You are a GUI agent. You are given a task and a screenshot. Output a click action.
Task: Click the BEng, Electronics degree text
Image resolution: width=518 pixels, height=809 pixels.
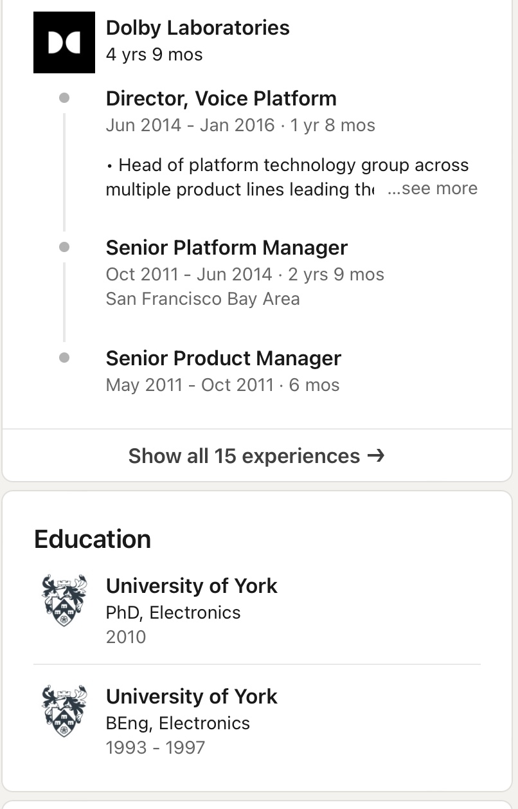(x=177, y=723)
